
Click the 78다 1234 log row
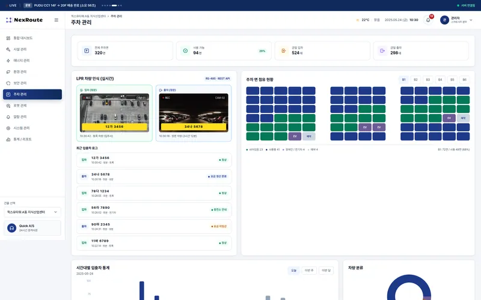[x=154, y=193]
